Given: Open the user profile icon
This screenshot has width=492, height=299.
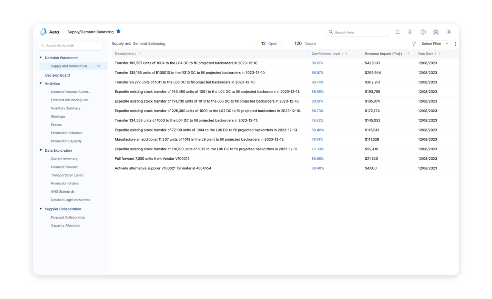Looking at the screenshot, I should (435, 32).
